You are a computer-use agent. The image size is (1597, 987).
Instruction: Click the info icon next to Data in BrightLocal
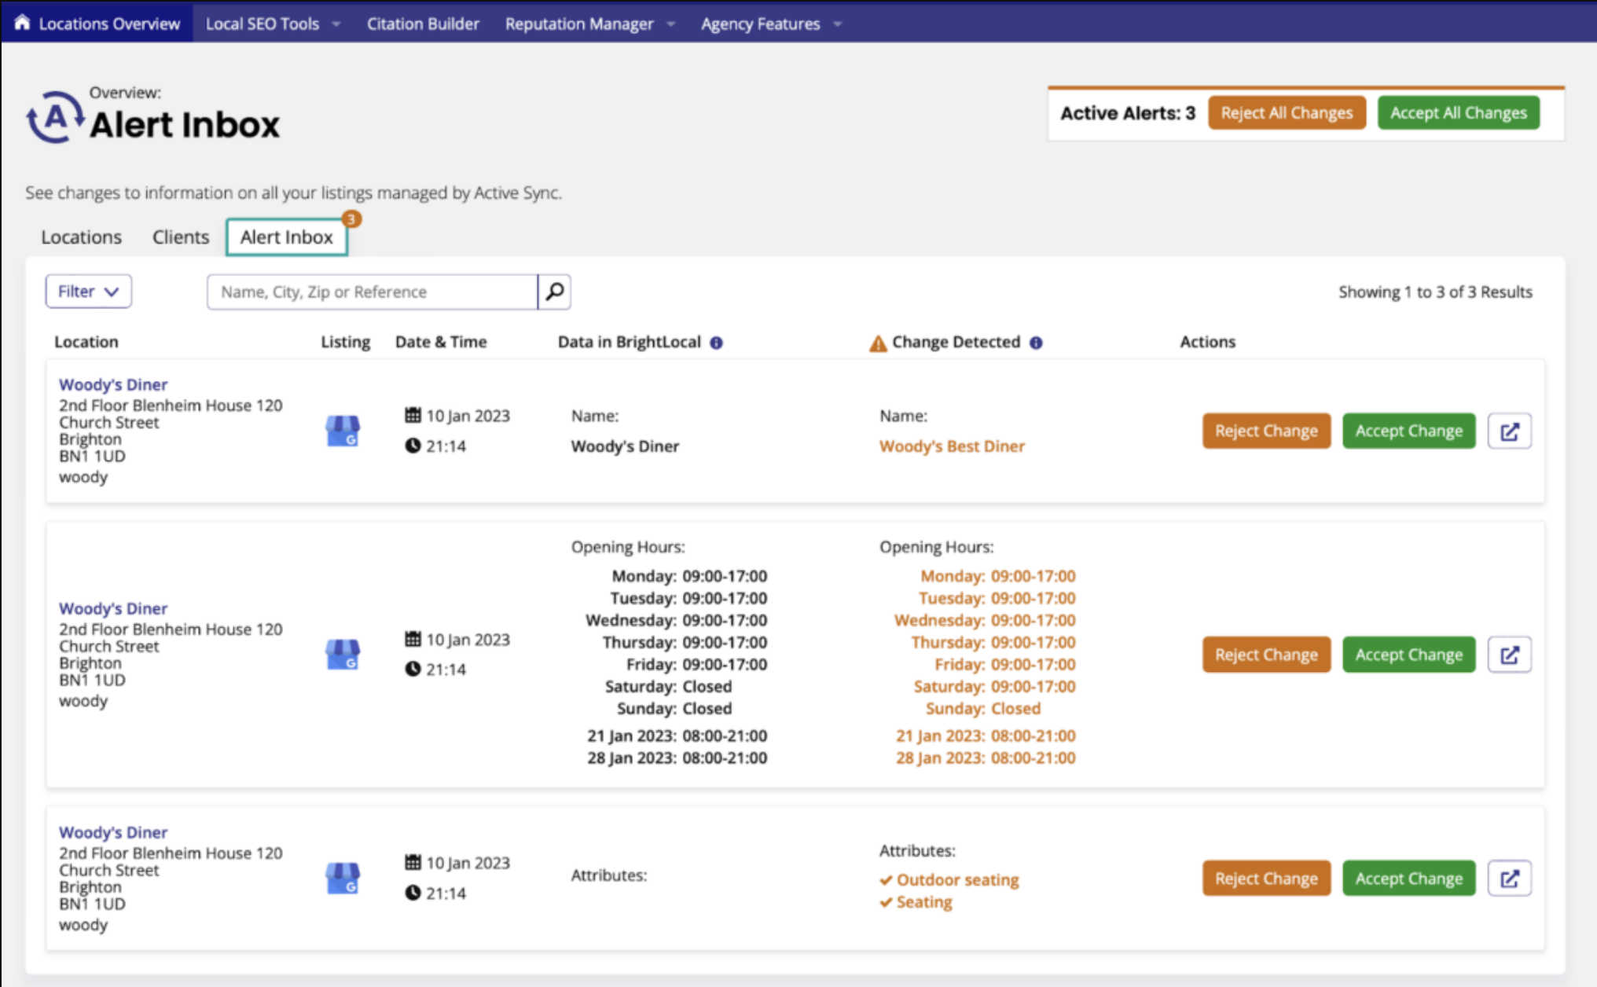[x=716, y=342]
